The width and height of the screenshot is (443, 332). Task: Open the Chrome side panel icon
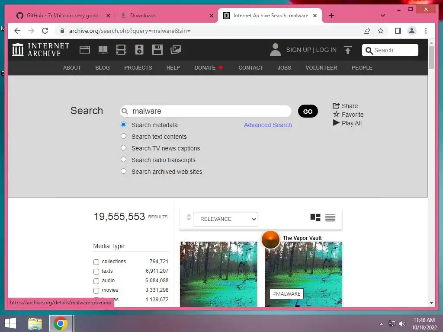tap(398, 31)
